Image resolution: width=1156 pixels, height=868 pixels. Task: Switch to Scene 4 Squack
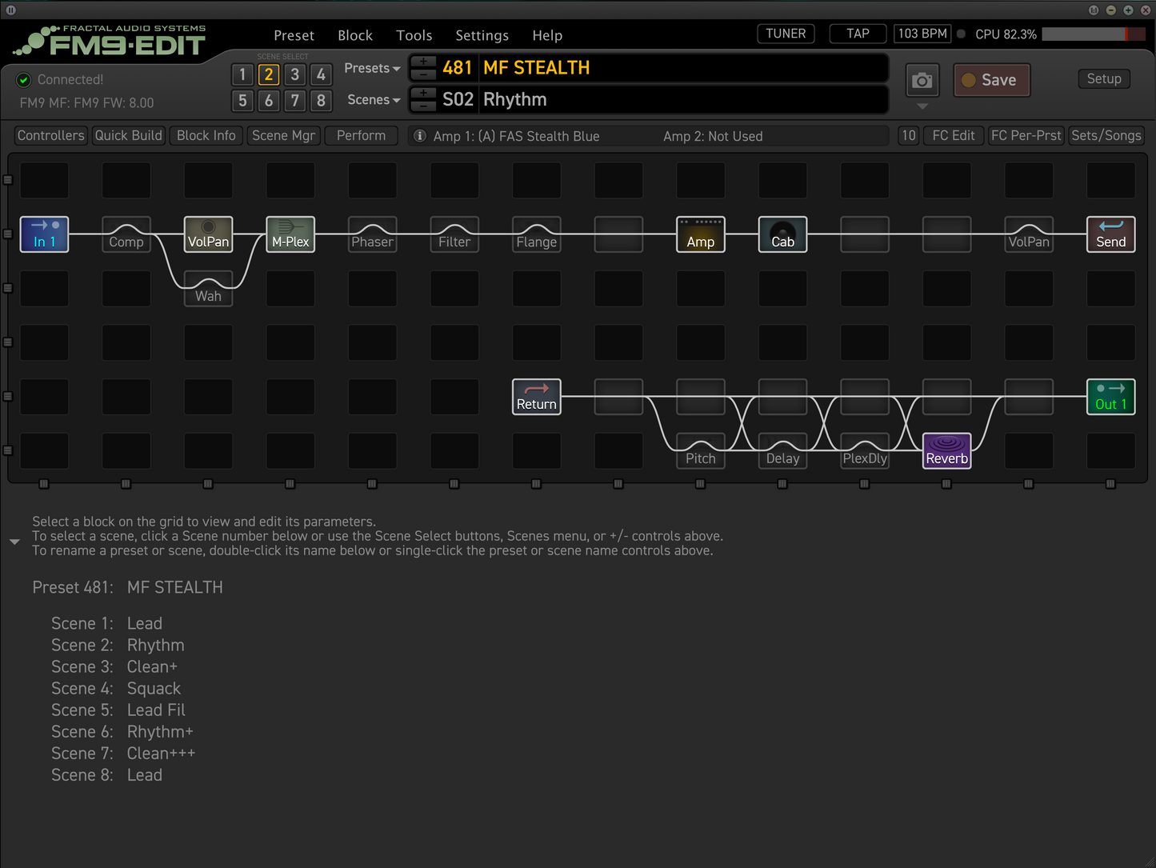(321, 74)
